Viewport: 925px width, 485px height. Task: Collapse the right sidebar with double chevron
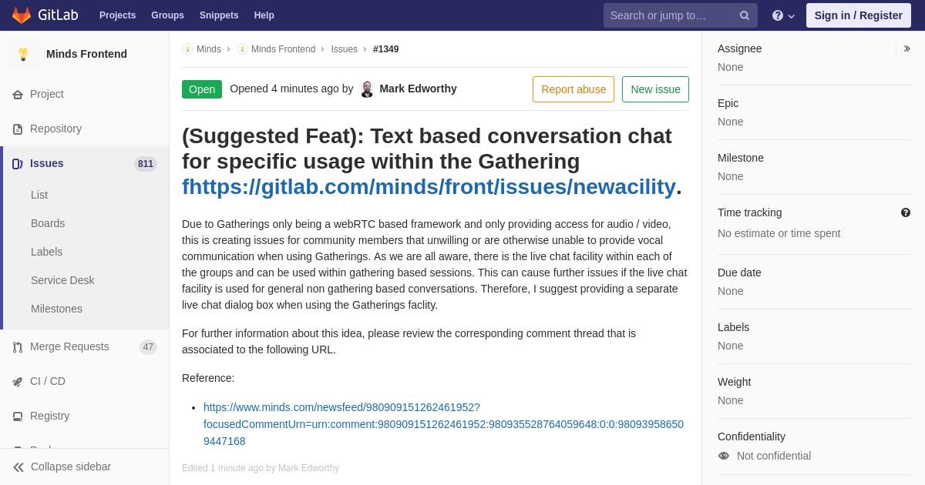[x=906, y=48]
